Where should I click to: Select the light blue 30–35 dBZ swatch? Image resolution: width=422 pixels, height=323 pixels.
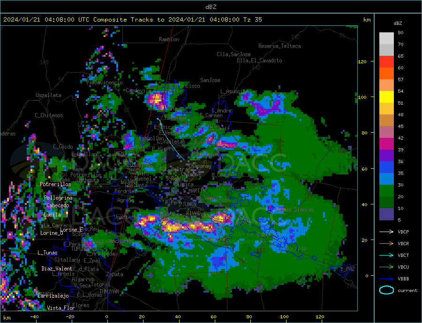386,179
